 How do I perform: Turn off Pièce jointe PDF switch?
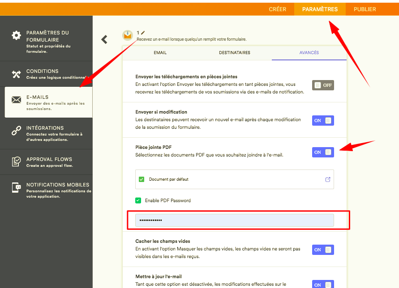click(323, 152)
